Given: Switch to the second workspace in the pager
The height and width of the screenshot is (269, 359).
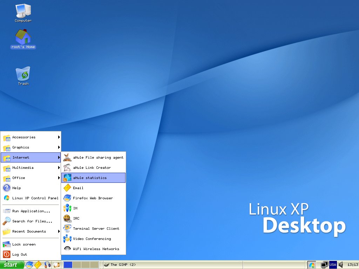Looking at the screenshot, I should (x=77, y=265).
